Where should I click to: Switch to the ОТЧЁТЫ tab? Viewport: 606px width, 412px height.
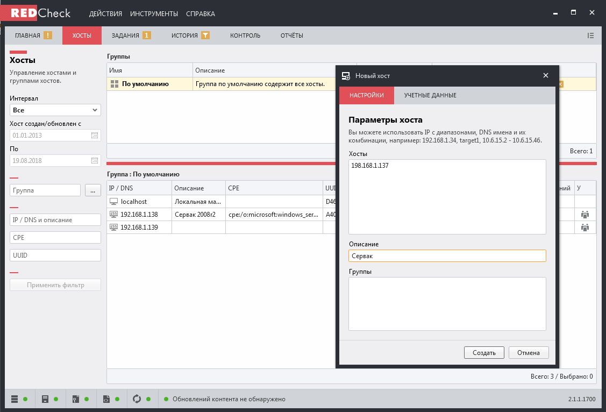click(292, 35)
